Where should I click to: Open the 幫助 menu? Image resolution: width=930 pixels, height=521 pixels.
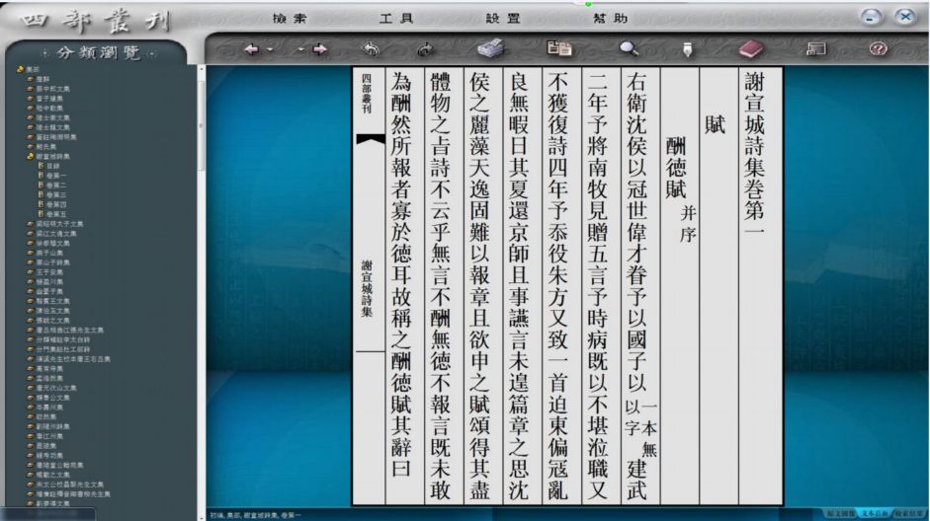(x=610, y=19)
